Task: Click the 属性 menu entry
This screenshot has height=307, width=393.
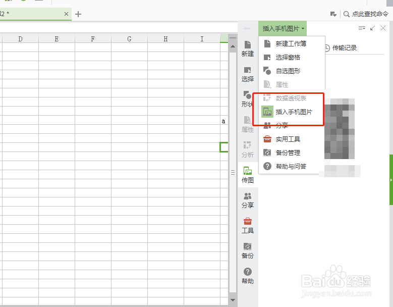Action: coord(292,84)
